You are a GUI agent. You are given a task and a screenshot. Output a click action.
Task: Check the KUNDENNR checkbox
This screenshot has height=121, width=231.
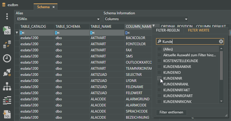(x=159, y=78)
